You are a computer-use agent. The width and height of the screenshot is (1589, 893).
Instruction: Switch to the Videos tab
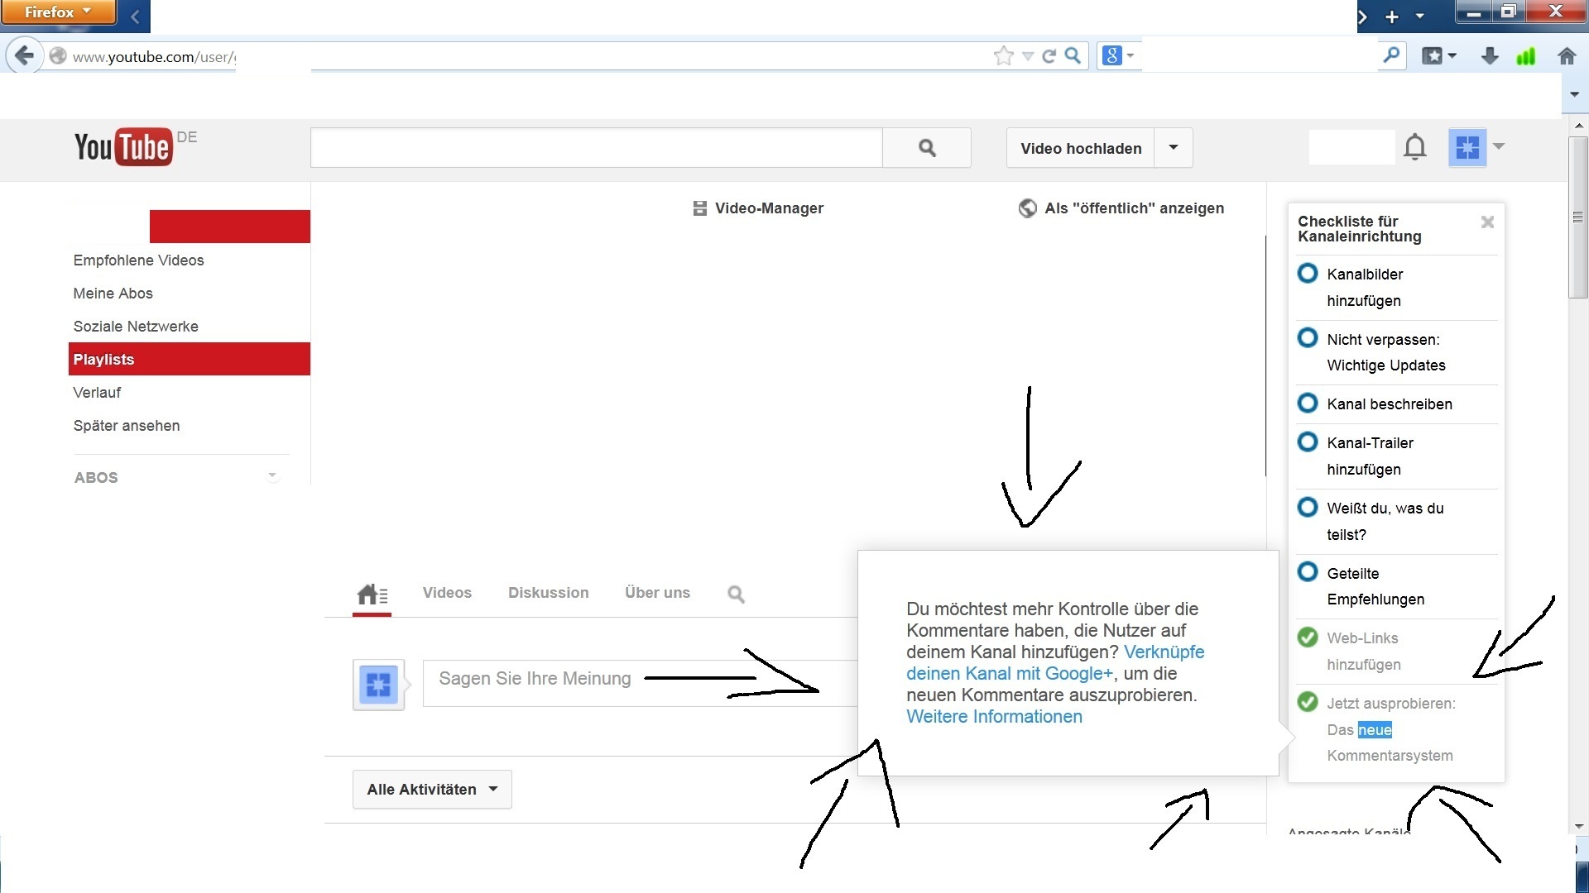(447, 593)
